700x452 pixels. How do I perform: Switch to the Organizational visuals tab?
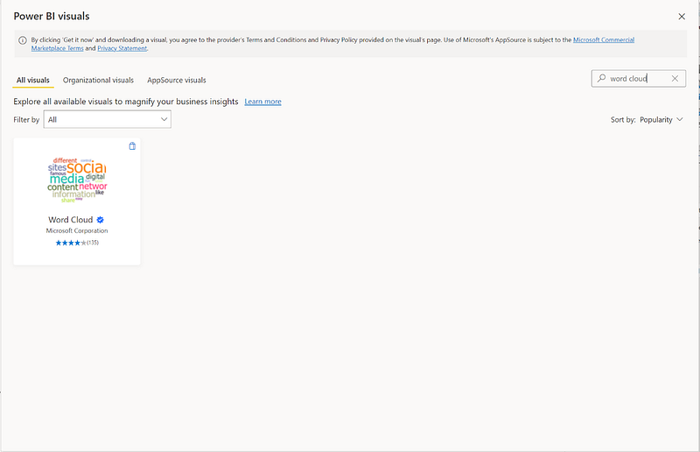tap(98, 81)
